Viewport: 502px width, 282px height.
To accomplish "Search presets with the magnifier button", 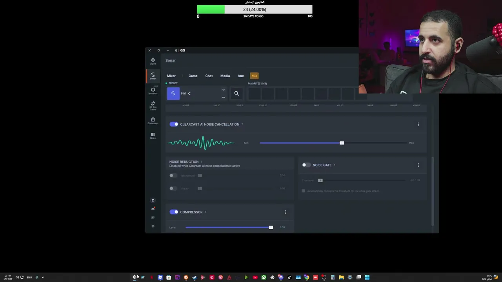I will (x=236, y=93).
